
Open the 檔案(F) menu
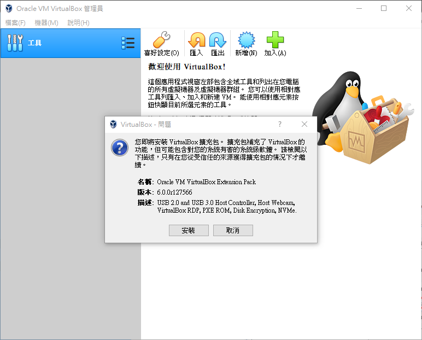click(15, 23)
